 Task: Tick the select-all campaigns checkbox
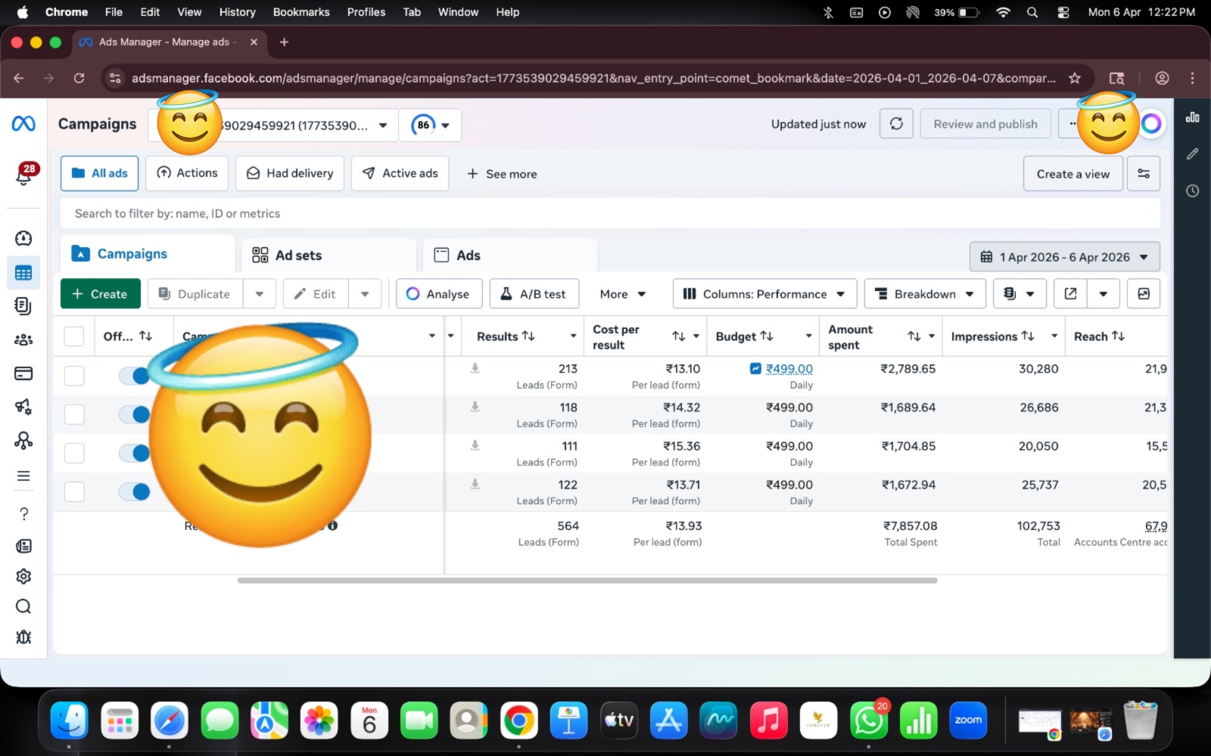coord(74,336)
